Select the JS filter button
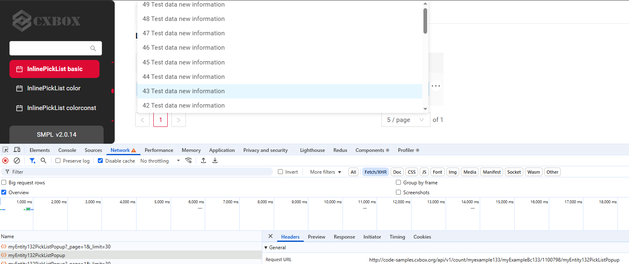Image resolution: width=629 pixels, height=264 pixels. pyautogui.click(x=424, y=172)
